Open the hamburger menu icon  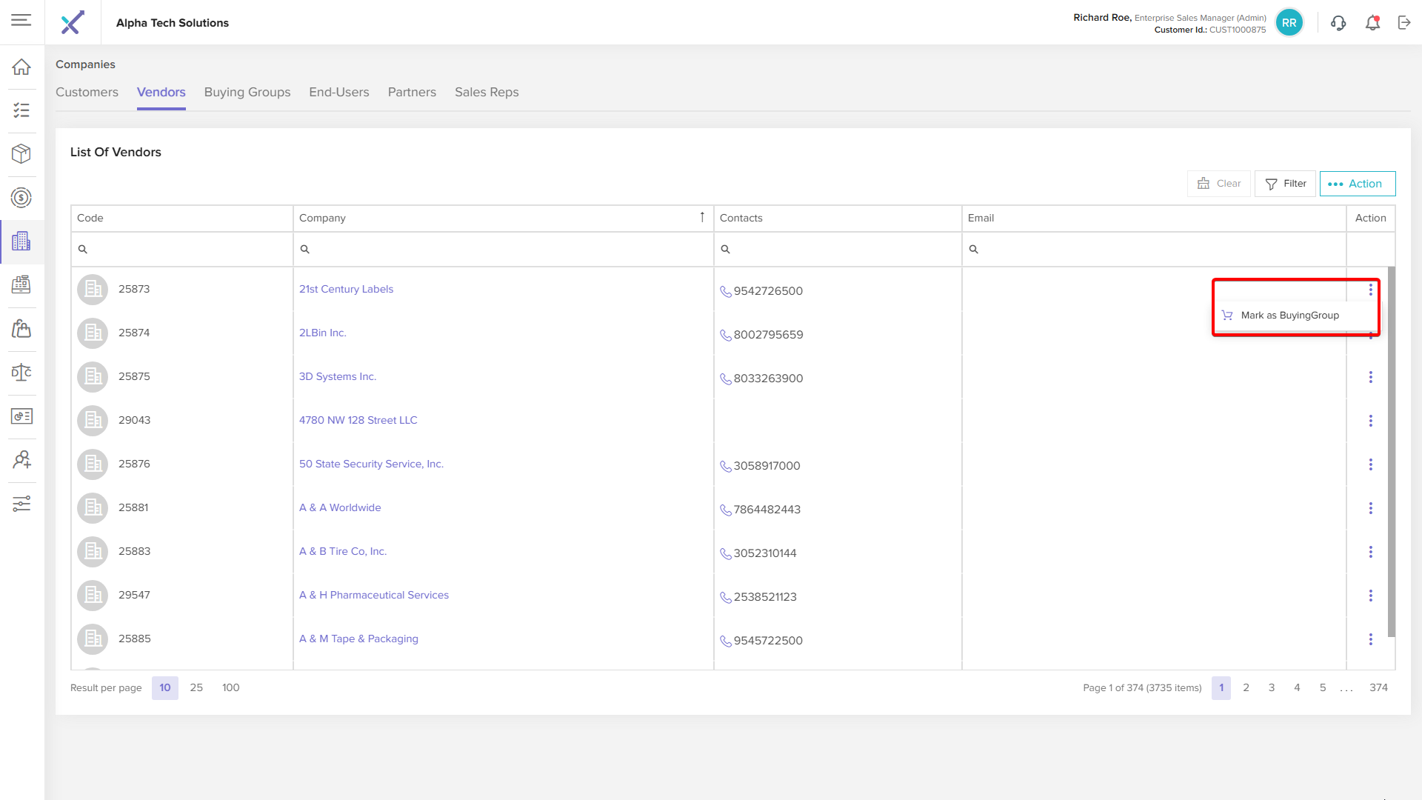pos(21,20)
